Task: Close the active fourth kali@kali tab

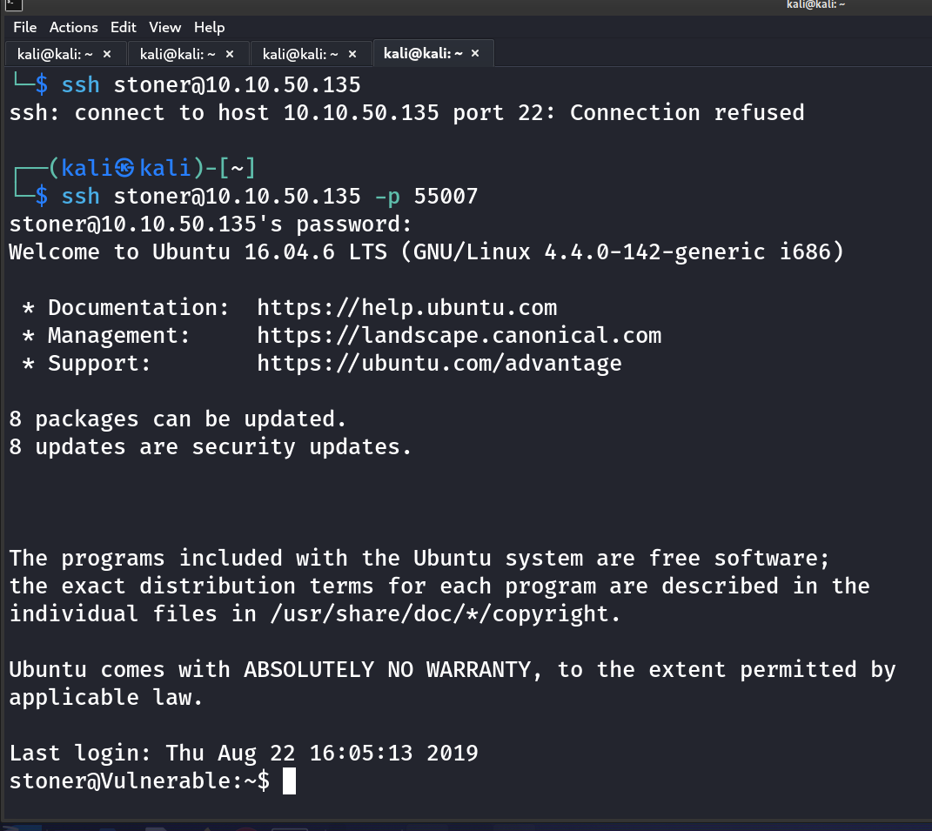Action: tap(475, 54)
